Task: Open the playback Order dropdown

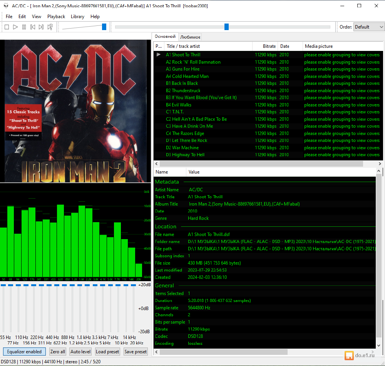Action: 369,27
